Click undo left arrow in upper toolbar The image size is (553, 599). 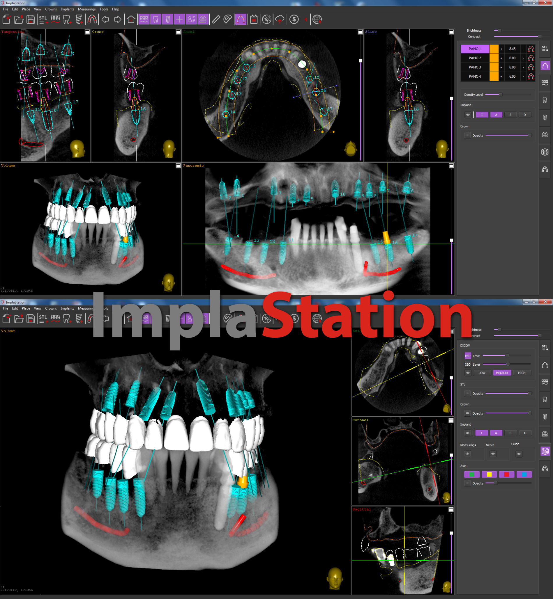coord(105,19)
